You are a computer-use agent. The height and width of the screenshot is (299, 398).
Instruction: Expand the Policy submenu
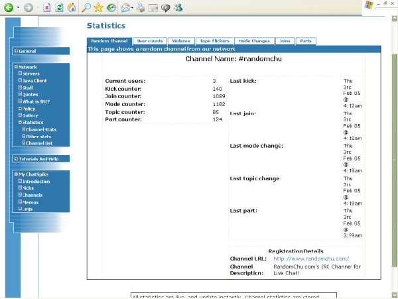[20, 108]
